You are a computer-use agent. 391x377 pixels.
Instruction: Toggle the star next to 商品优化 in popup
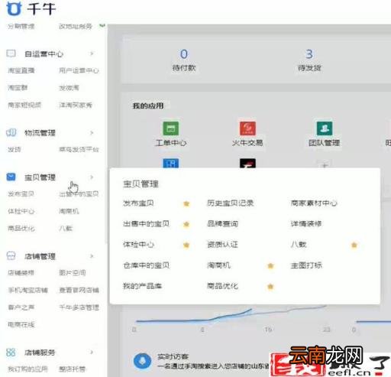click(x=270, y=287)
